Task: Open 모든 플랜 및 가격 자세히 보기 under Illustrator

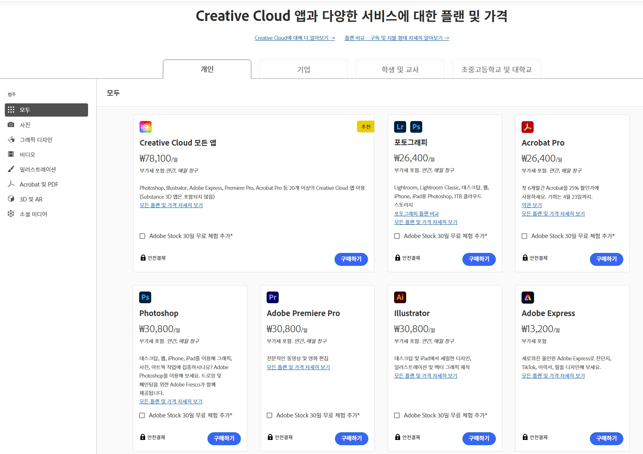Action: (425, 376)
